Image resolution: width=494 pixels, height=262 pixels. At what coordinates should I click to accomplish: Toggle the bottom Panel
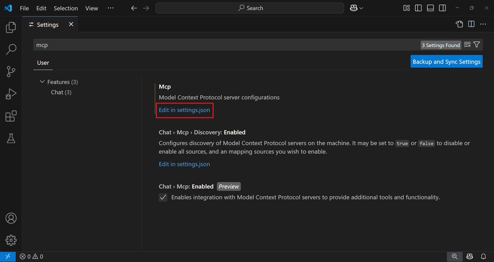(x=430, y=8)
